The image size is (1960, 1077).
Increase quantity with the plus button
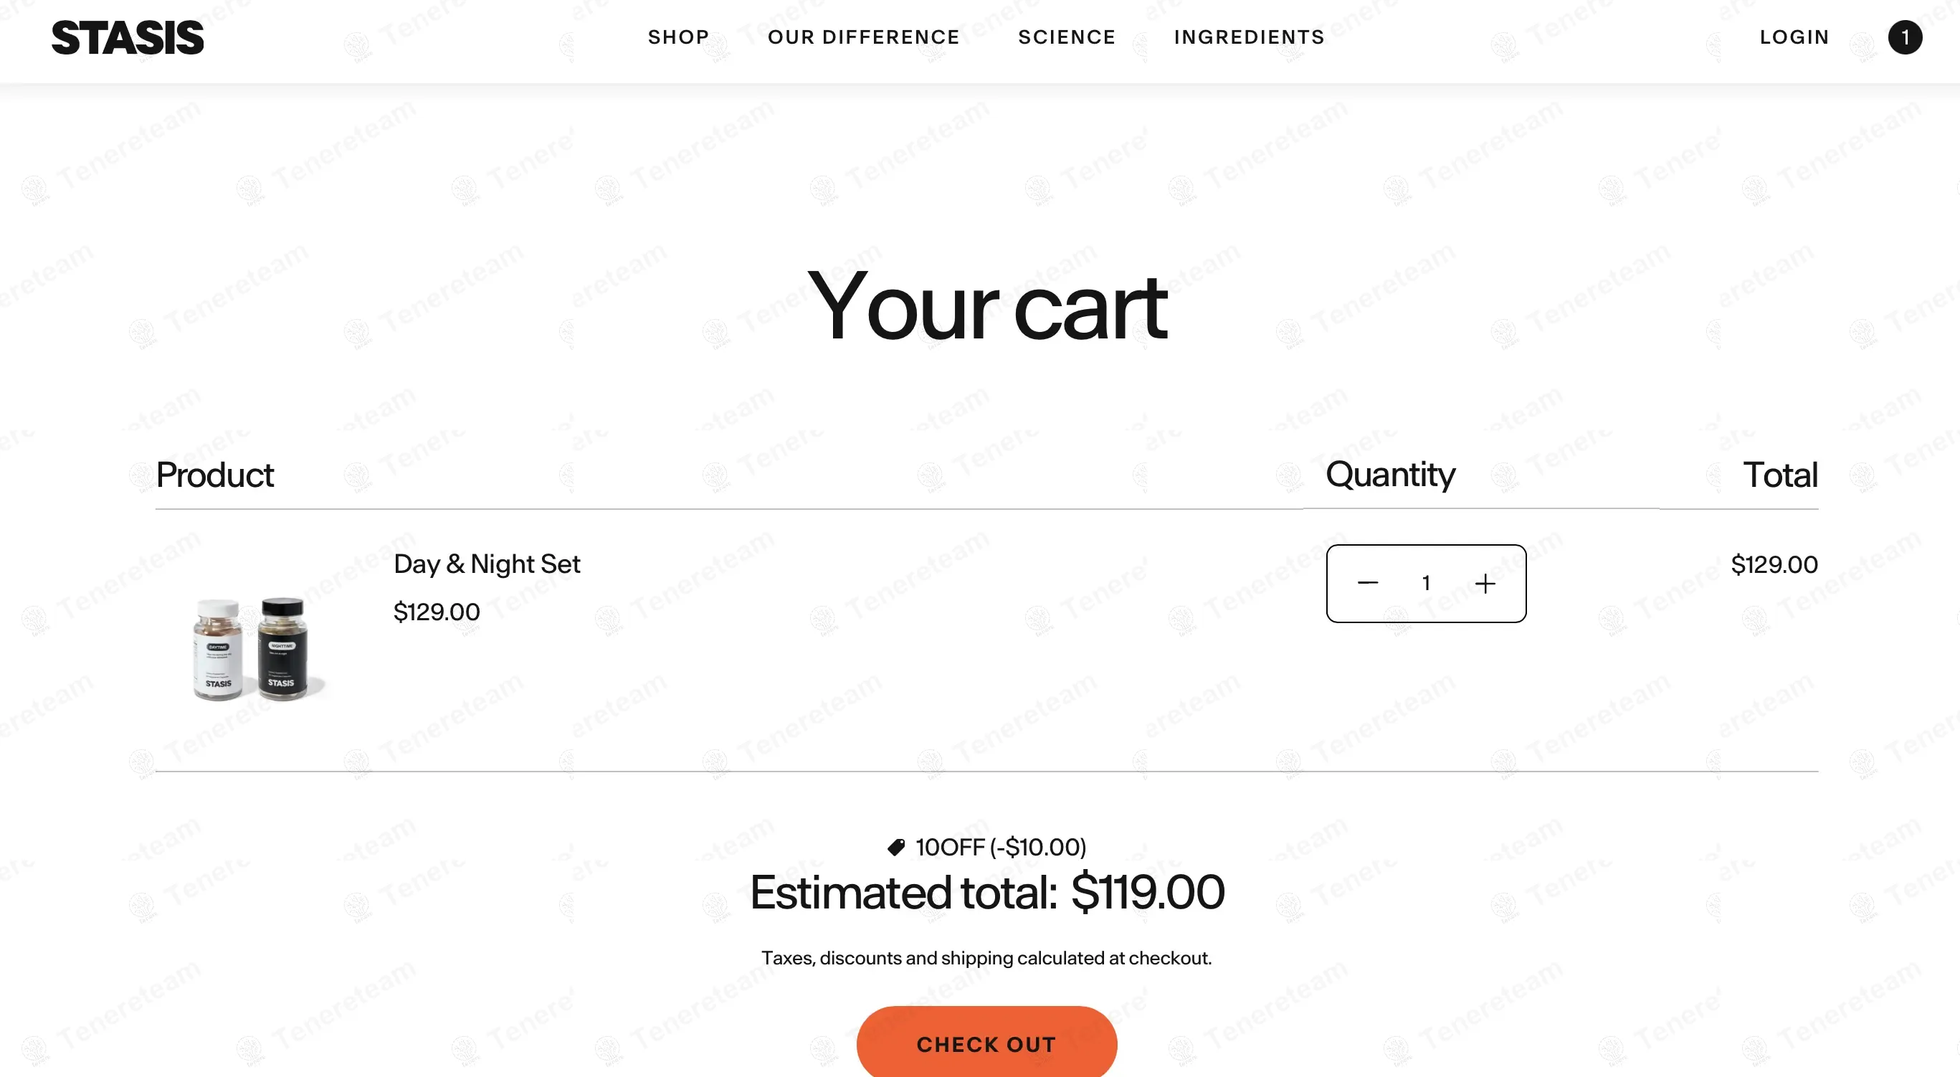tap(1485, 584)
